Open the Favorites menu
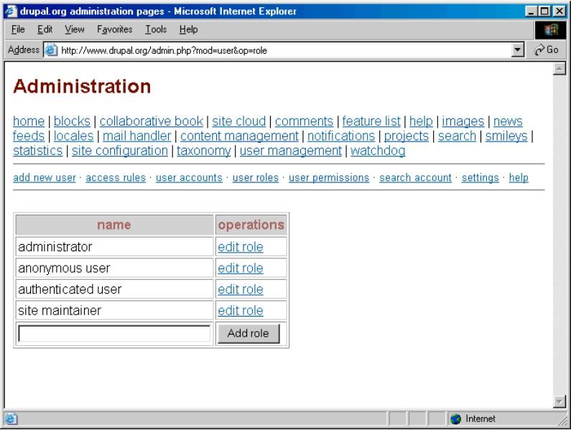This screenshot has height=430, width=571. pos(115,29)
